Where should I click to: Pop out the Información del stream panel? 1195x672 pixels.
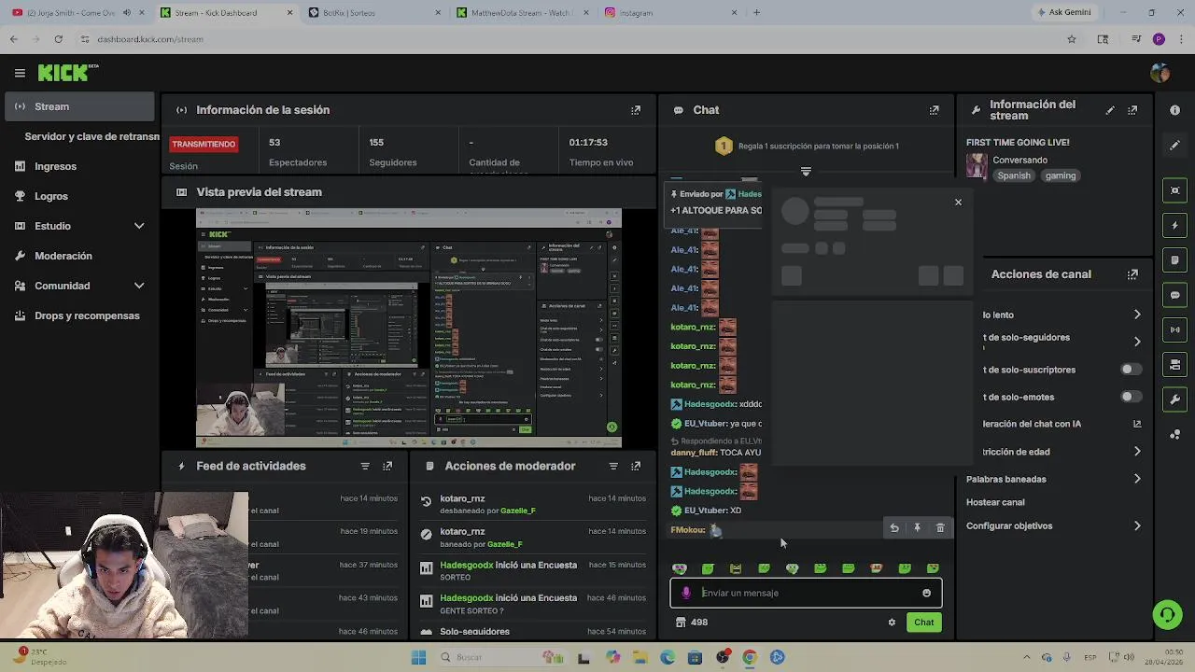tap(1132, 110)
